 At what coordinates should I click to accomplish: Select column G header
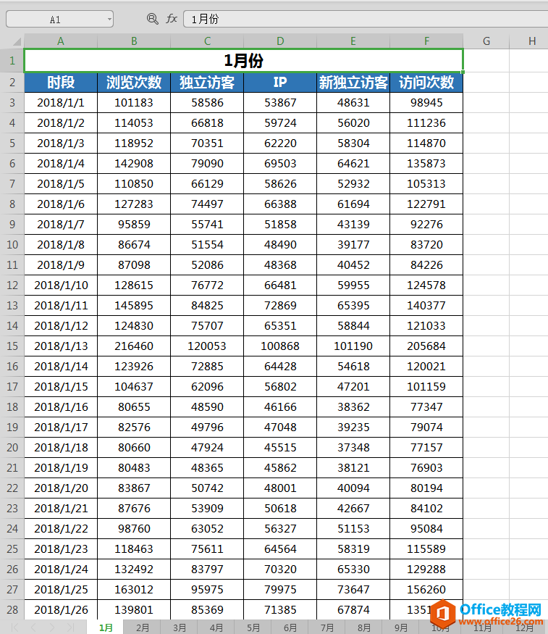pos(486,41)
